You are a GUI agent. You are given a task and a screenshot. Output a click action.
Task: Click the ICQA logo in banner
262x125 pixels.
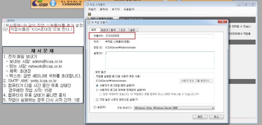tap(40, 3)
